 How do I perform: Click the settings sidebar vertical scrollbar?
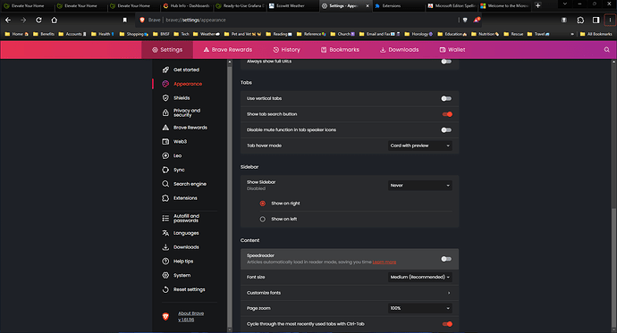(x=230, y=196)
